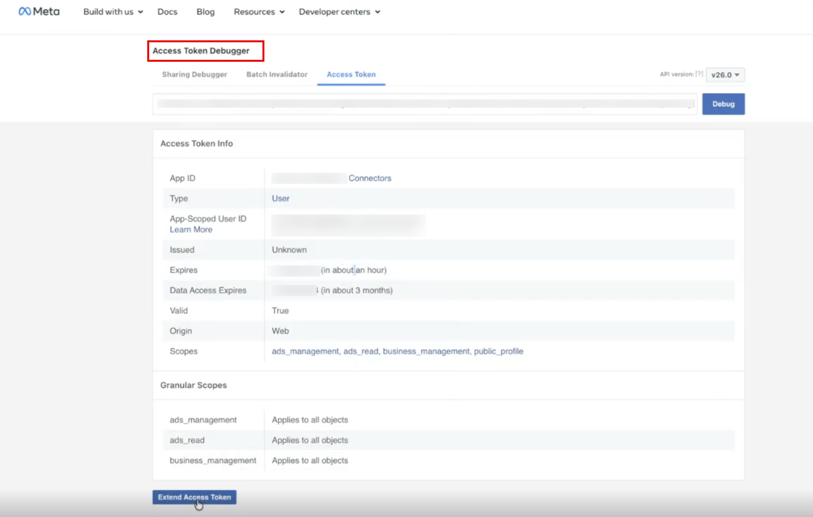
Task: Click the '(in about 3 months)' text
Action: tap(356, 291)
